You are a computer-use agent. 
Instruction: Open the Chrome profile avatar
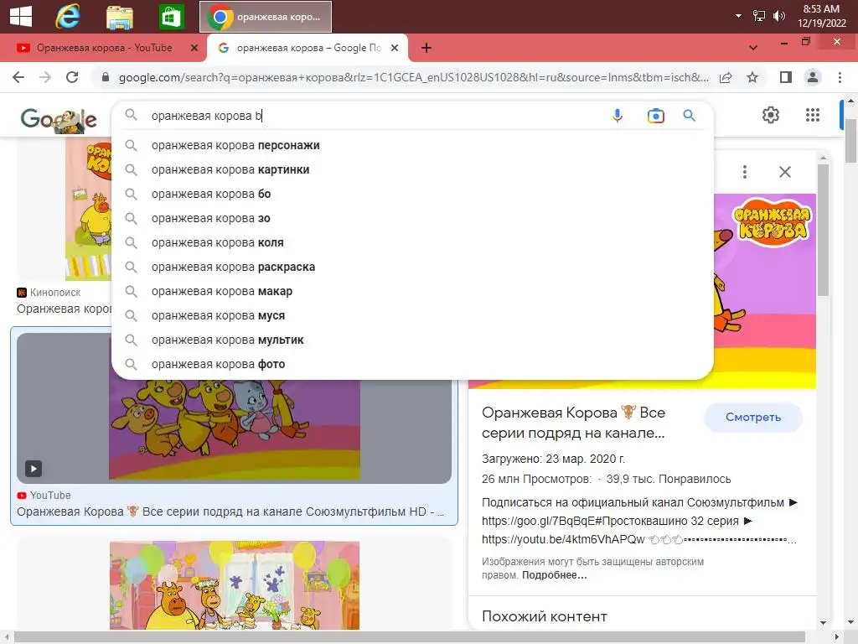[813, 77]
